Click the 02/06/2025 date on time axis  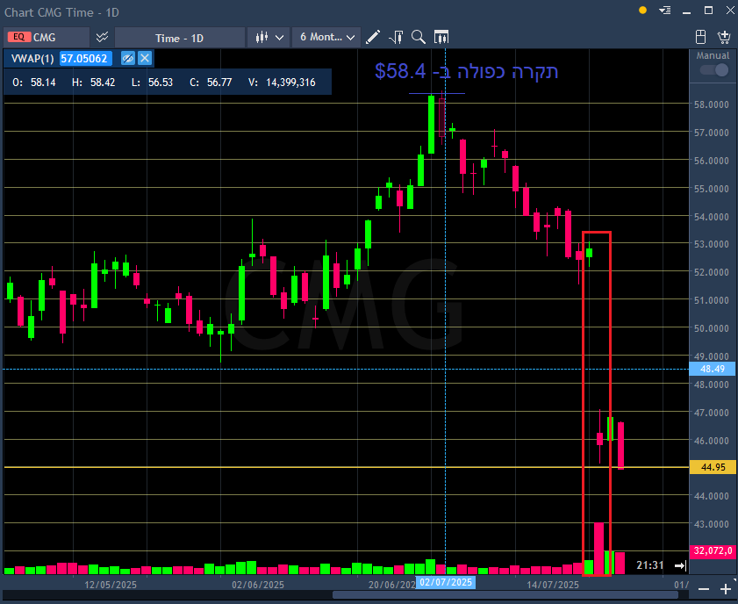pyautogui.click(x=258, y=585)
